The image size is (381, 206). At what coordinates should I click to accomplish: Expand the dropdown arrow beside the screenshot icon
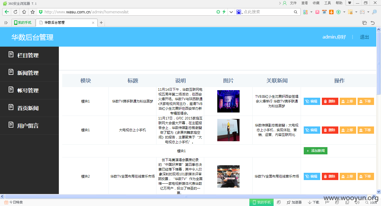[356, 12]
